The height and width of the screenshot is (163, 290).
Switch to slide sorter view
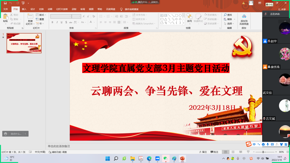click(233, 152)
